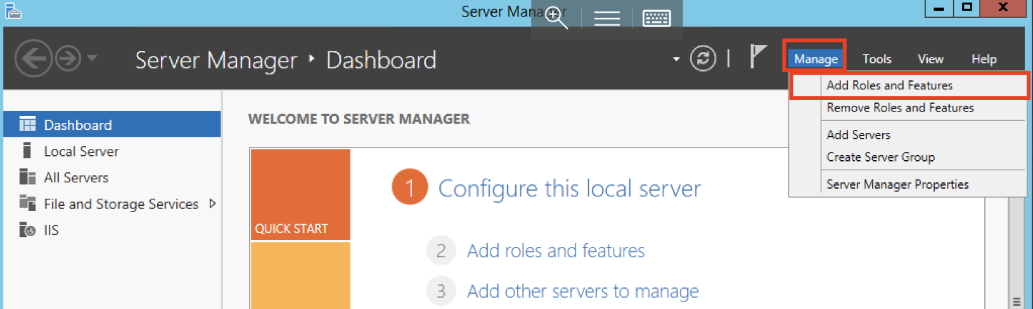Screen dimensions: 1033x309
Task: Click the back navigation arrow
Action: click(x=33, y=58)
